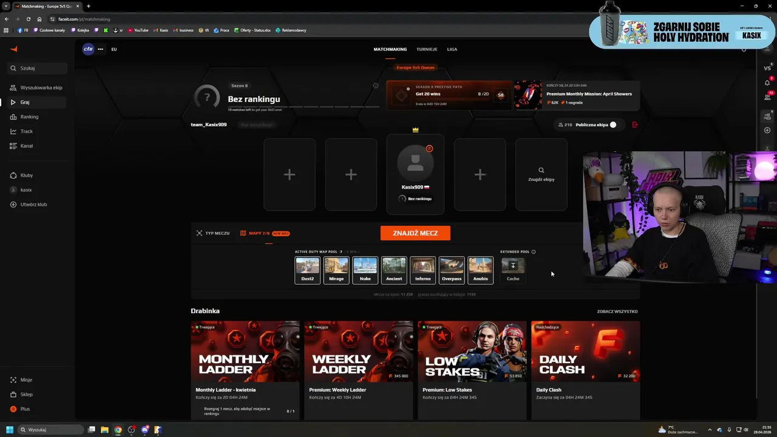Reload the page with the refresh icon

point(29,19)
